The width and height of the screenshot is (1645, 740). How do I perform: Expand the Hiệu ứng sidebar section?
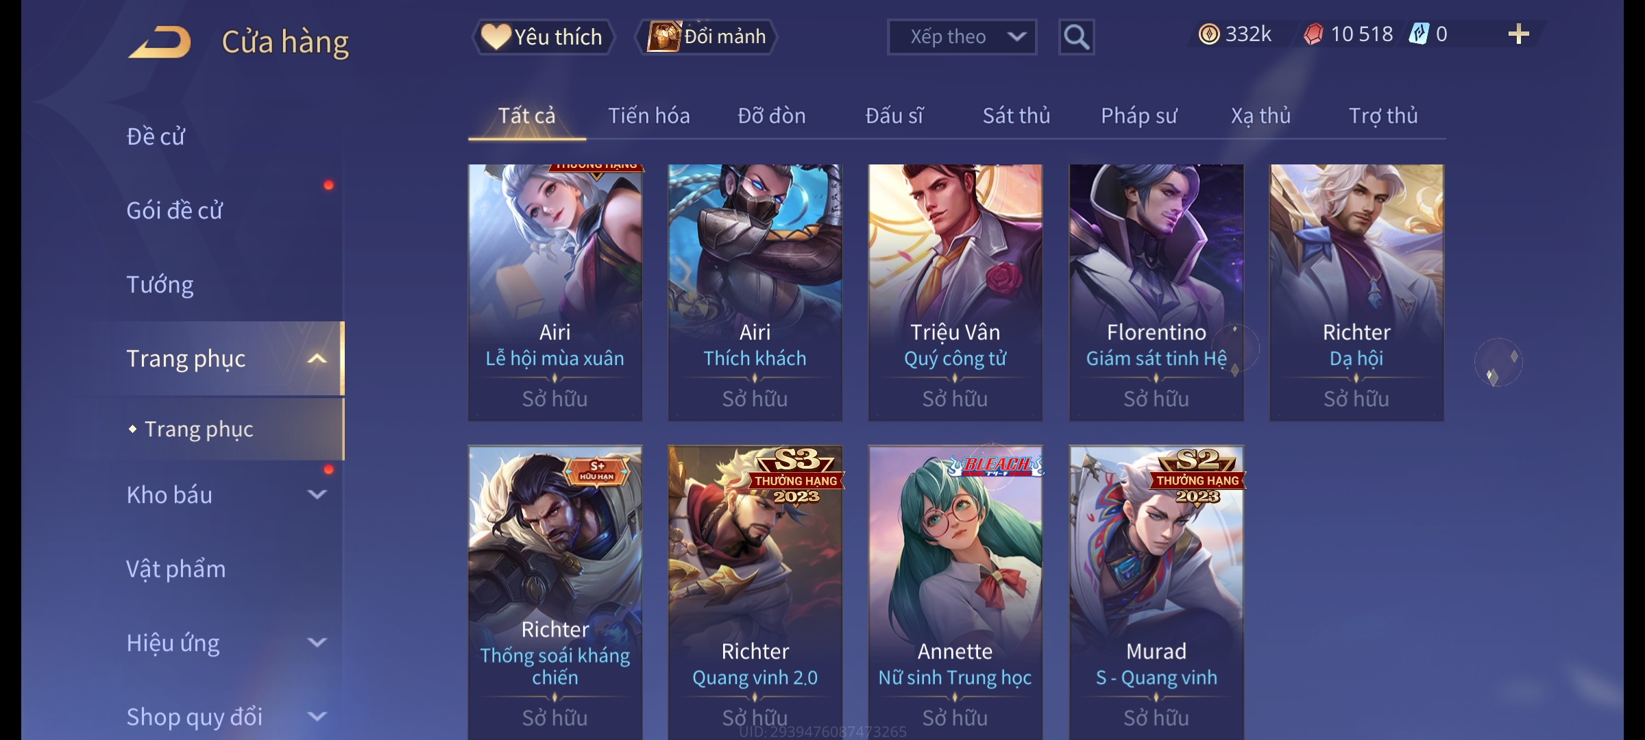pos(317,643)
